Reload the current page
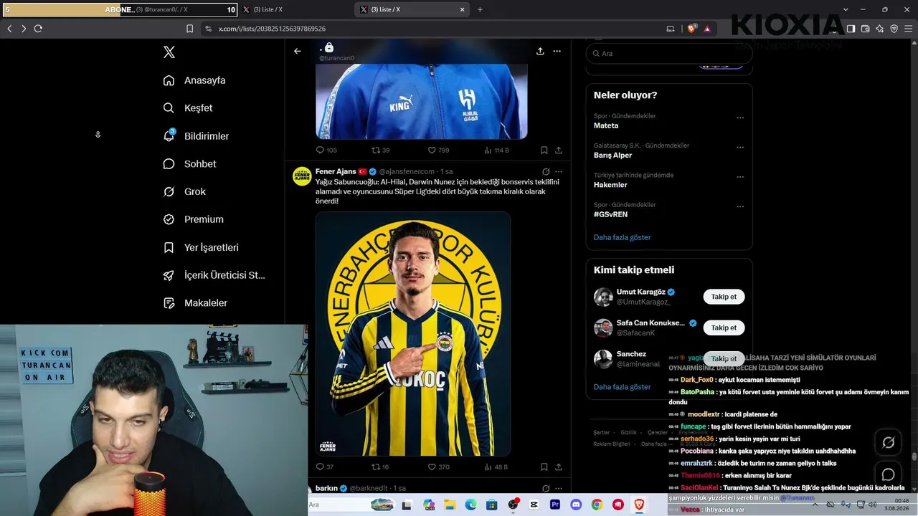Viewport: 918px width, 516px height. [38, 29]
